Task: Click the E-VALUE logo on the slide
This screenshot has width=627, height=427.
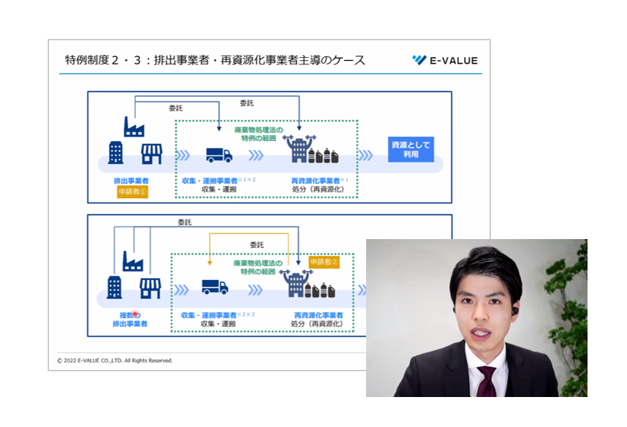Action: pyautogui.click(x=445, y=61)
